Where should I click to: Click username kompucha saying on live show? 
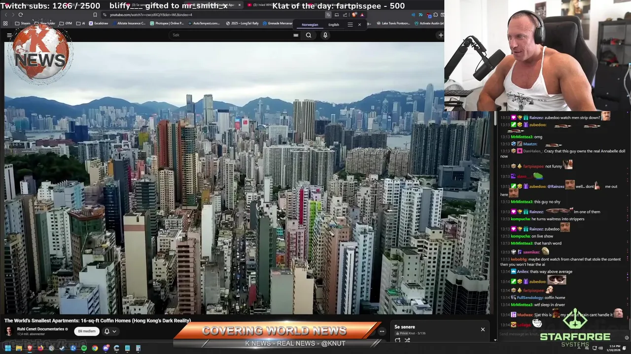pyautogui.click(x=520, y=236)
